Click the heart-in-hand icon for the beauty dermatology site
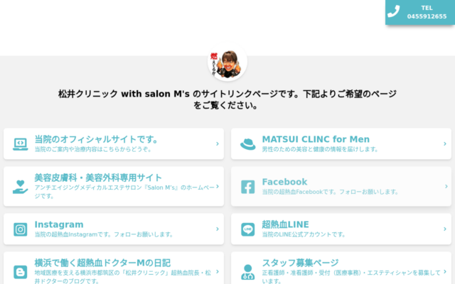This screenshot has width=455, height=284. [x=21, y=187]
